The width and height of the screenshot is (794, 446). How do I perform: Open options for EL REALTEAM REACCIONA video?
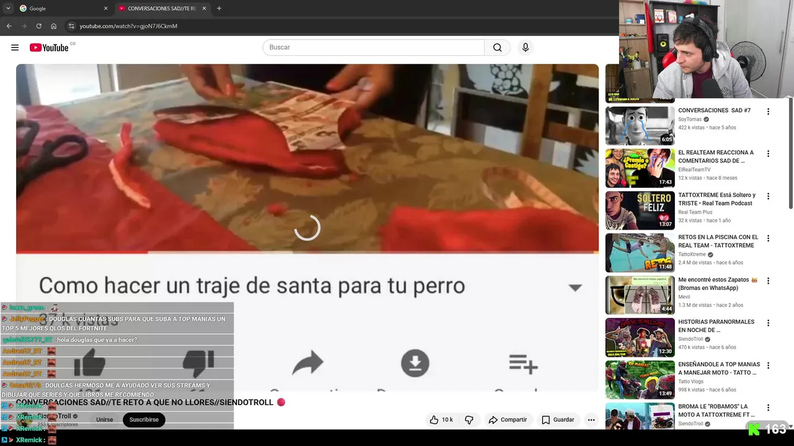[768, 154]
